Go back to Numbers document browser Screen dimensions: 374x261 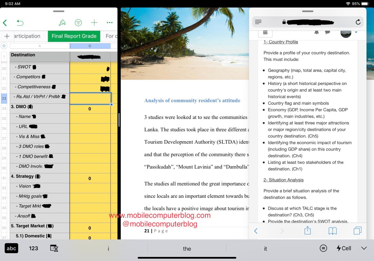(5, 23)
